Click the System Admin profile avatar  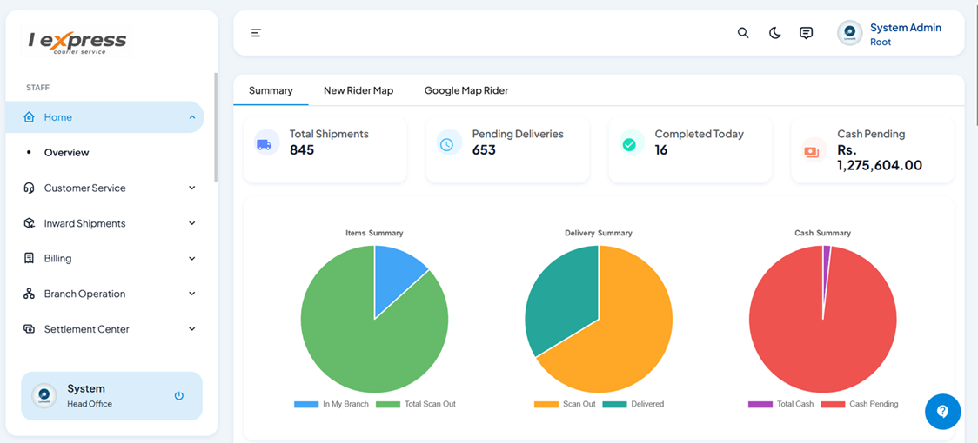point(849,33)
